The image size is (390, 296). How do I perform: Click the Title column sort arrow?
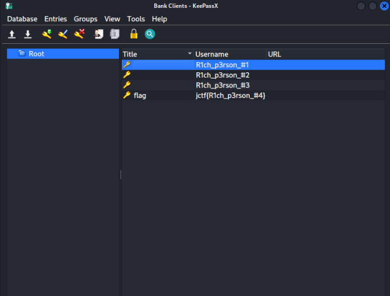coord(190,53)
